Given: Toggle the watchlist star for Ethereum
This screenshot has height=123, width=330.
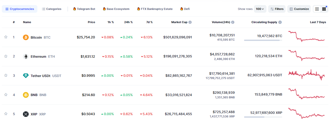Looking at the screenshot, I should coord(6,56).
